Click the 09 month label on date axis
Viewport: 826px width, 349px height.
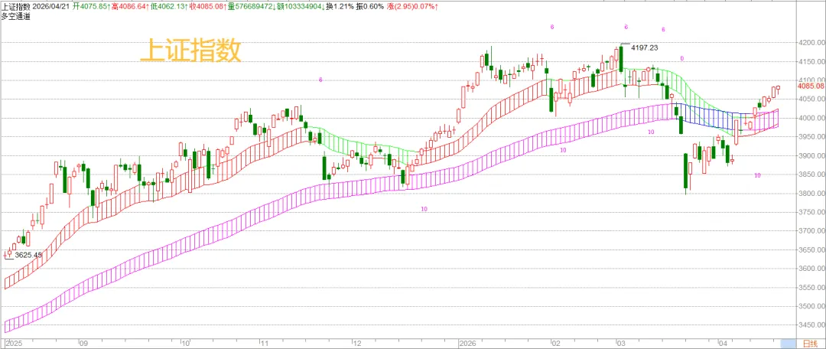(x=83, y=343)
